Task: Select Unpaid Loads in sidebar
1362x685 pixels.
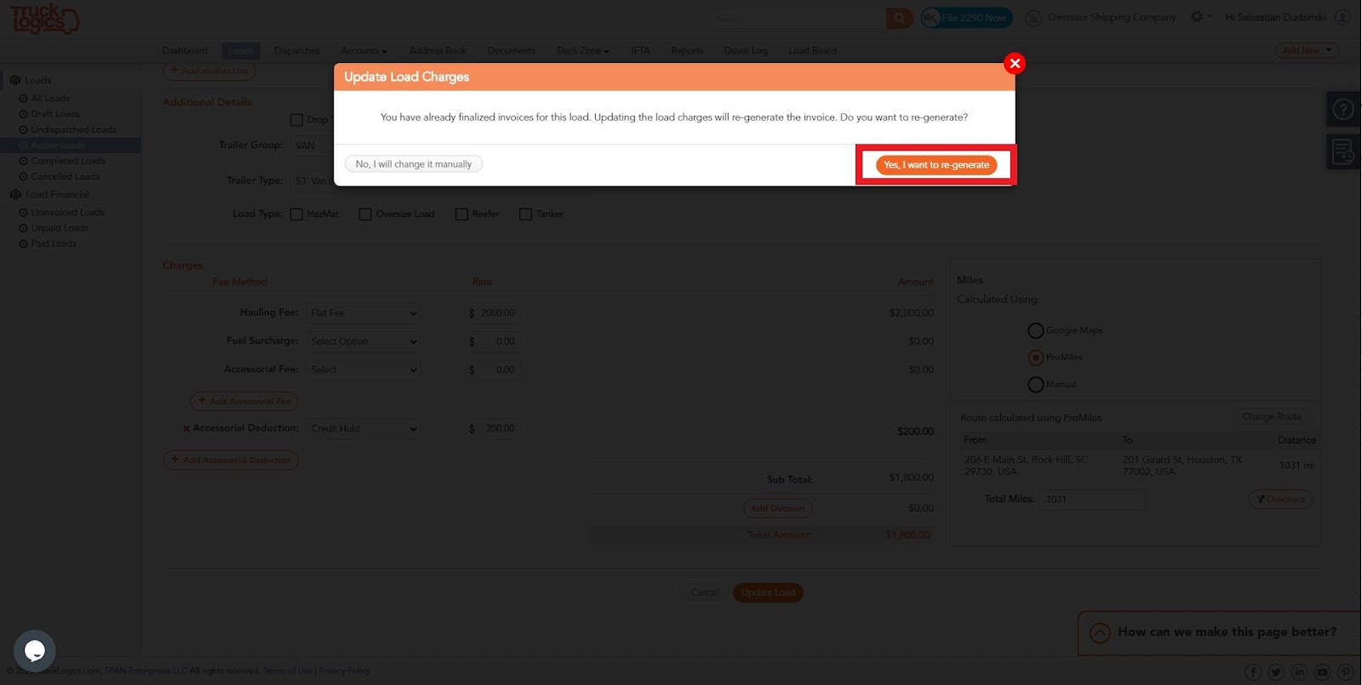Action: coord(60,228)
